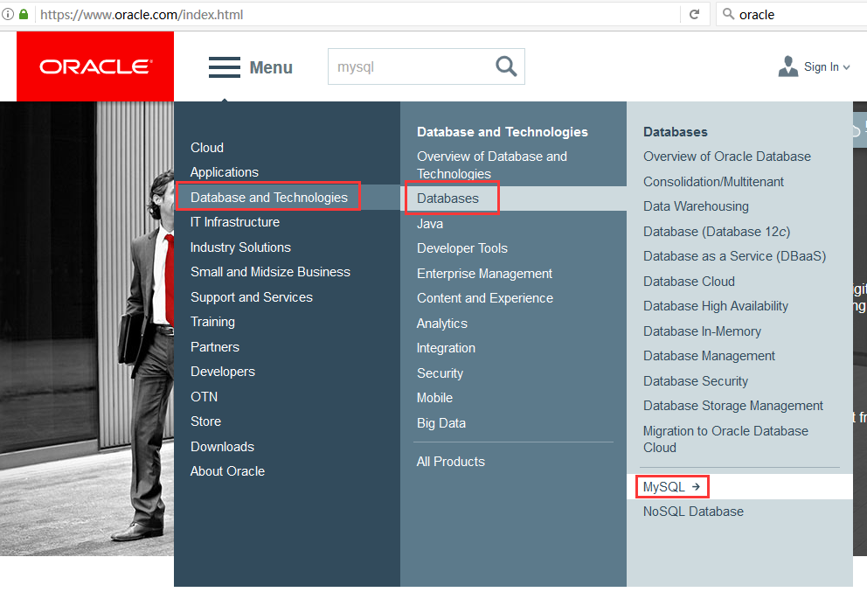Open Integration submenu item
Image resolution: width=867 pixels, height=592 pixels.
click(447, 348)
